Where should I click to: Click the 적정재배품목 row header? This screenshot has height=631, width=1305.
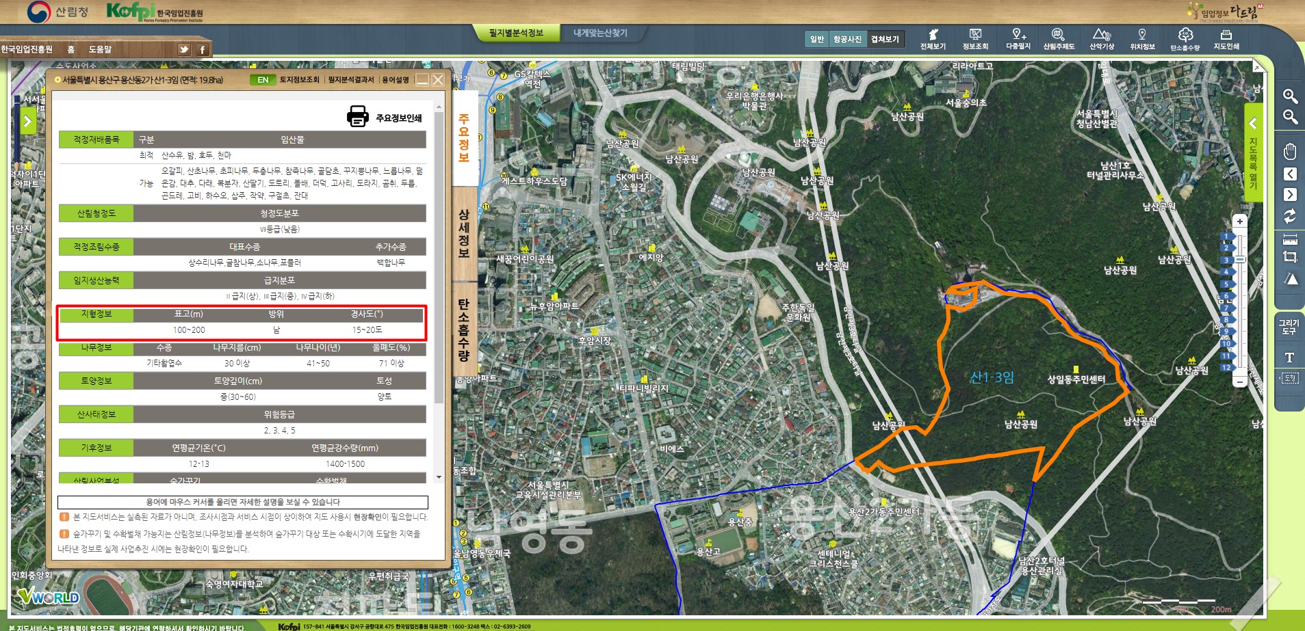tap(96, 139)
